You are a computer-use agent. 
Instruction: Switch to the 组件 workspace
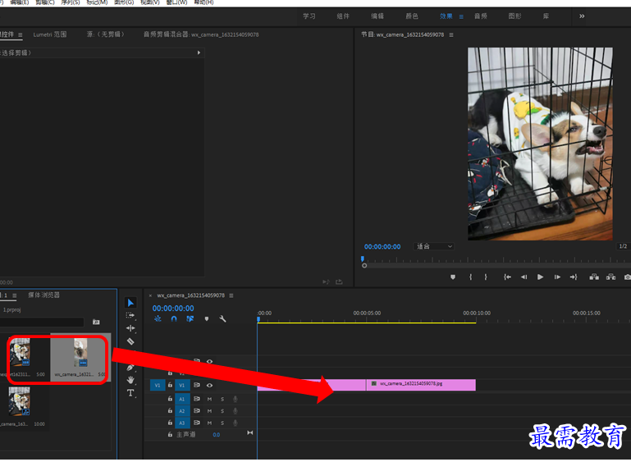[x=343, y=16]
